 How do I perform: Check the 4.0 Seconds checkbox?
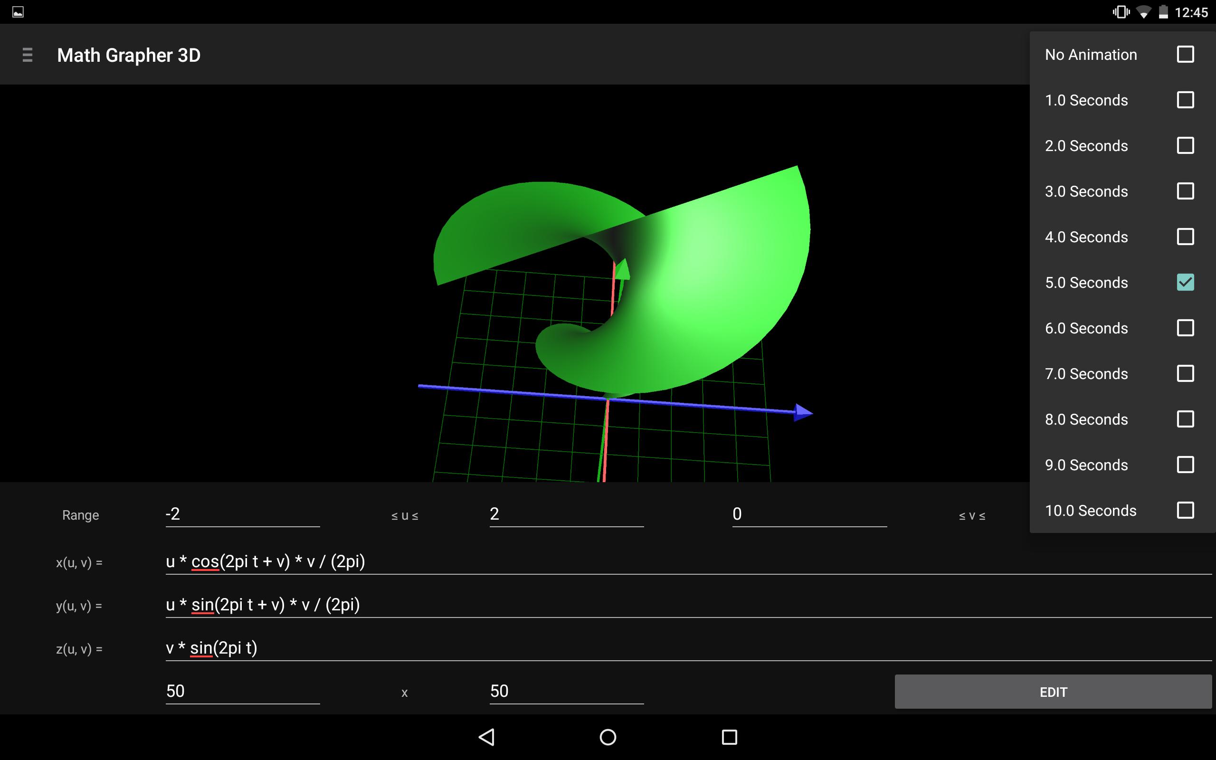1185,237
